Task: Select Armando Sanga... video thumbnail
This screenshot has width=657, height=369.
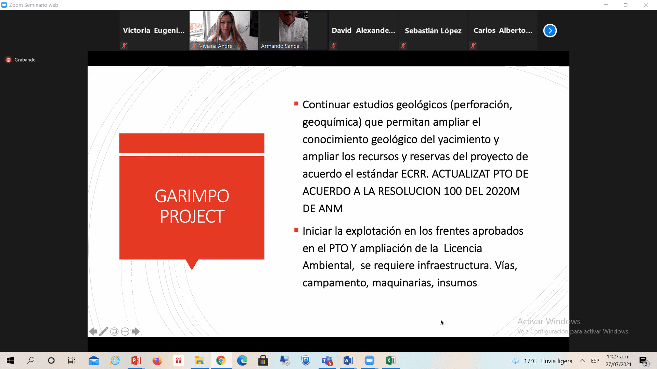Action: (x=294, y=30)
